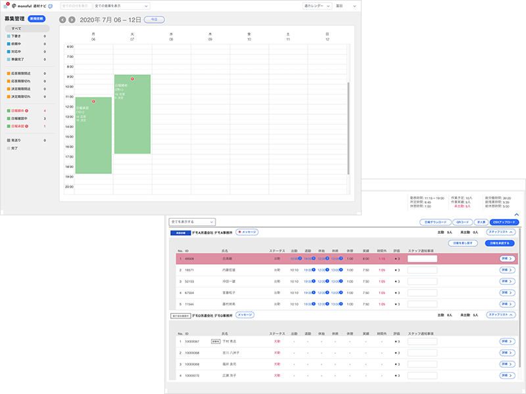
Task: Select 日報承認 in the sidebar list
Action: click(x=18, y=125)
